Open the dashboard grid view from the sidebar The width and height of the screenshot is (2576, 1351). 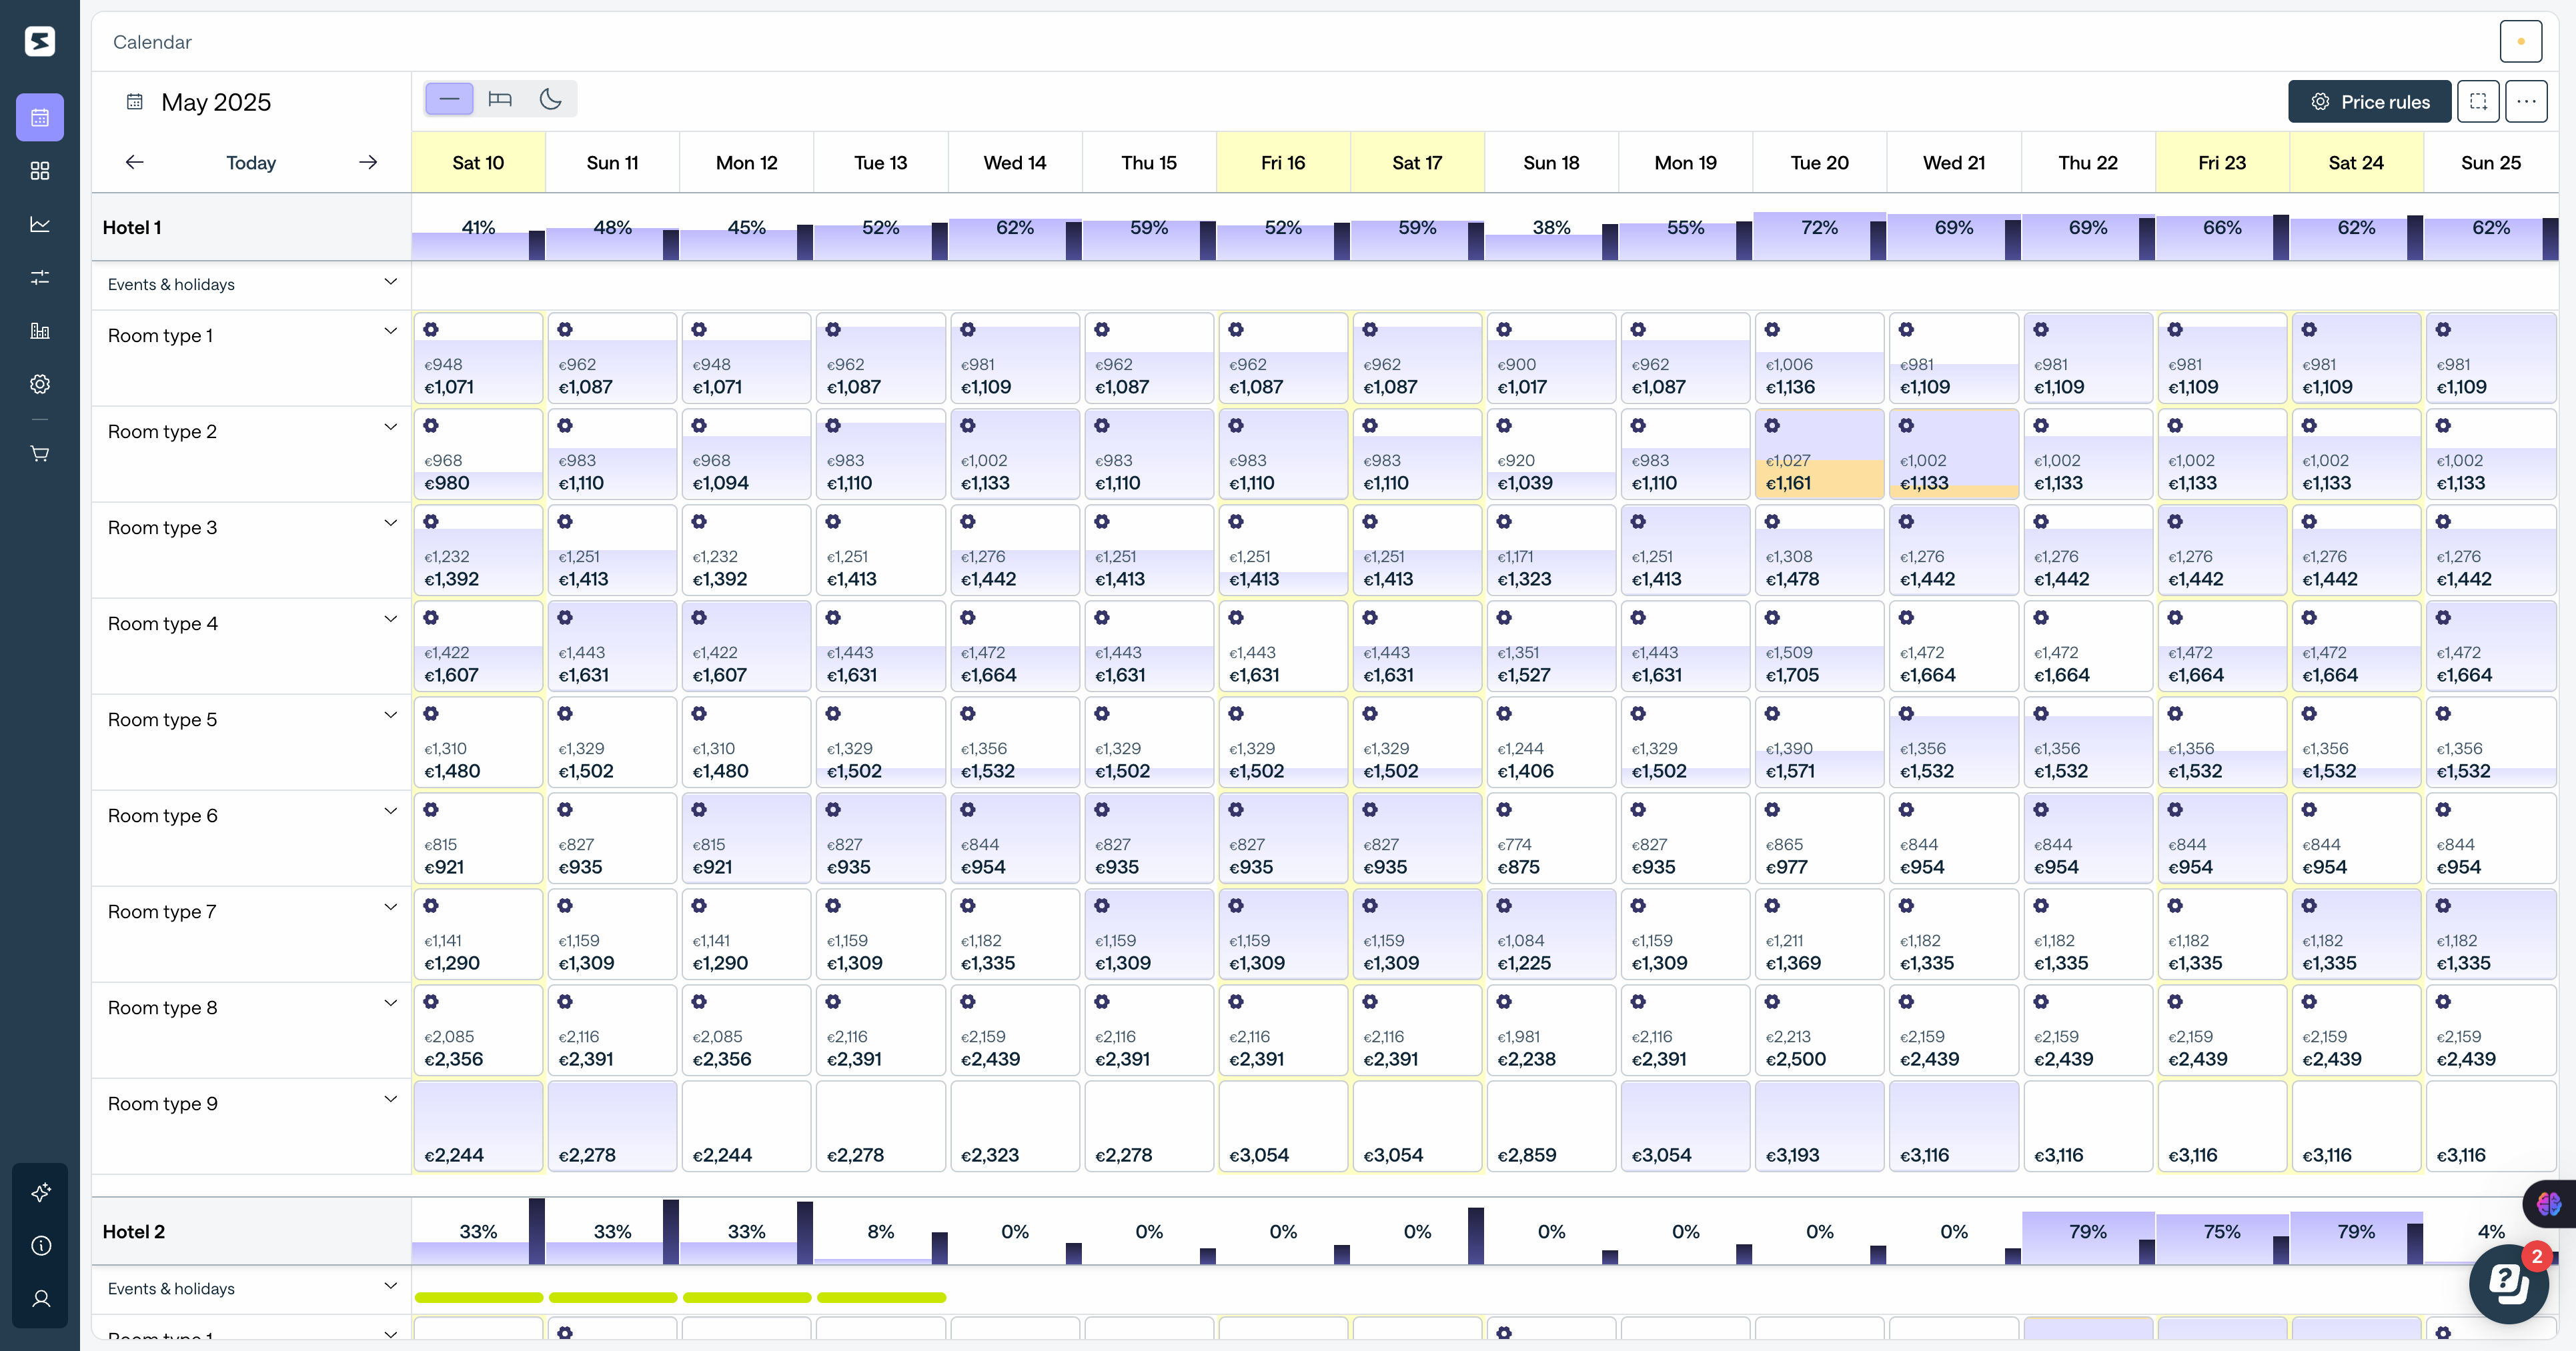[x=40, y=170]
